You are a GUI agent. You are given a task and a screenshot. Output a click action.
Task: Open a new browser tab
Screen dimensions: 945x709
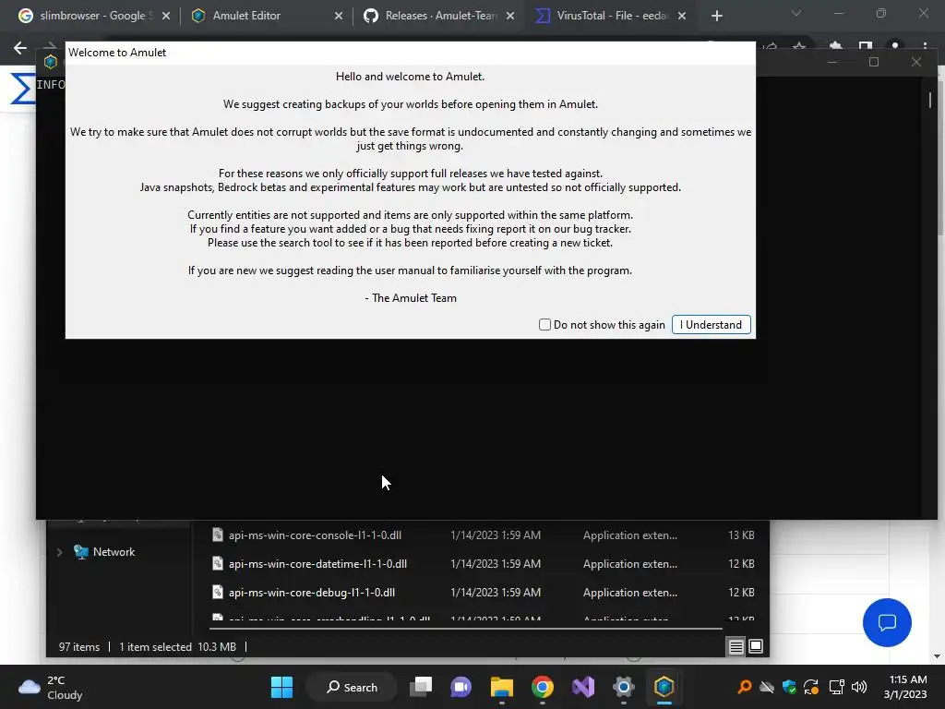[716, 16]
